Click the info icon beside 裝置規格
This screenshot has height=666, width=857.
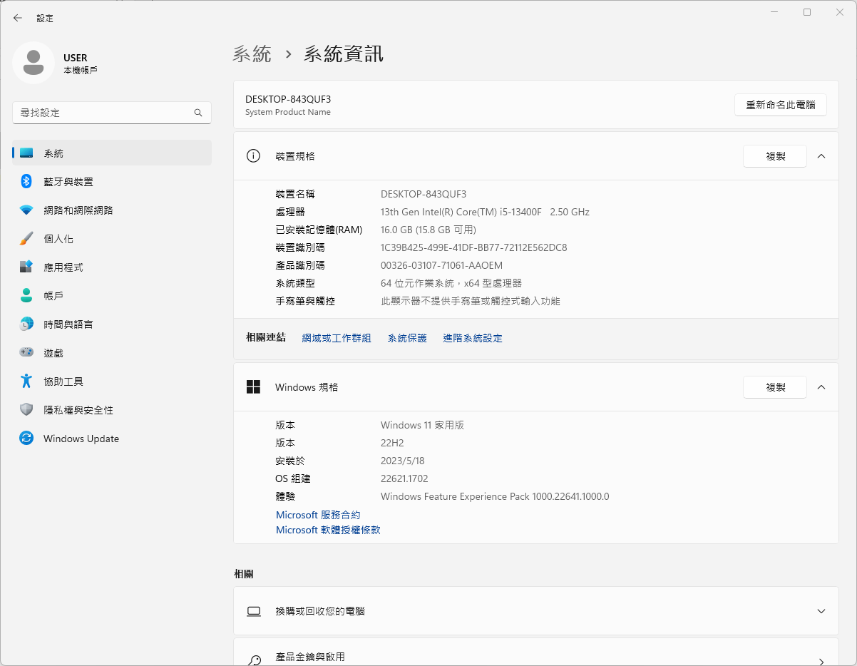pos(253,156)
